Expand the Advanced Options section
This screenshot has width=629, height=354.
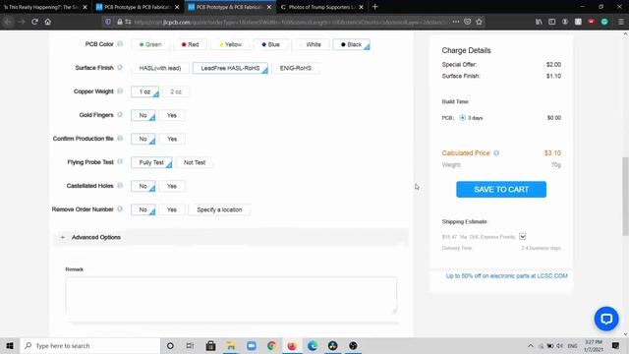click(x=231, y=237)
